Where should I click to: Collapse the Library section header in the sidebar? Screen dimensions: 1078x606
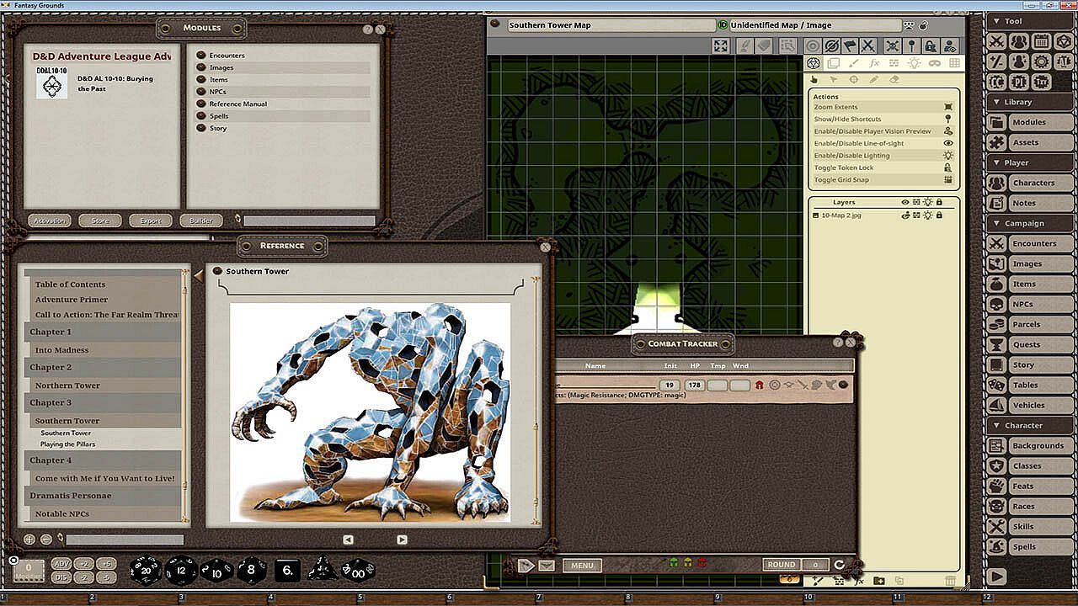pos(1017,102)
